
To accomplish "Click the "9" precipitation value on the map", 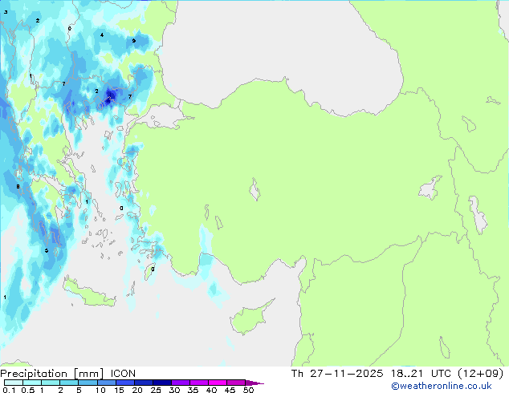I will [x=134, y=41].
